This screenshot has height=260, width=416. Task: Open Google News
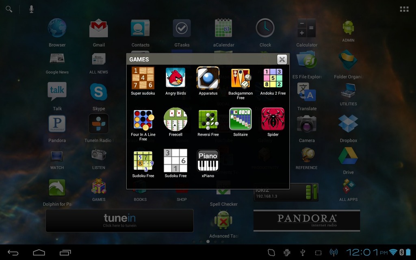[57, 58]
